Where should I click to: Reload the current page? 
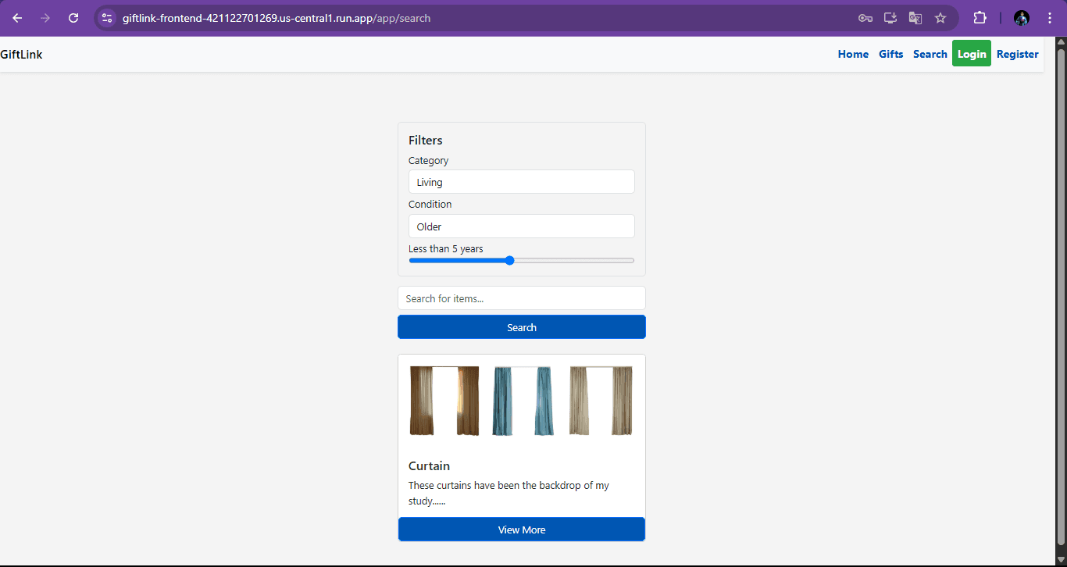(73, 18)
